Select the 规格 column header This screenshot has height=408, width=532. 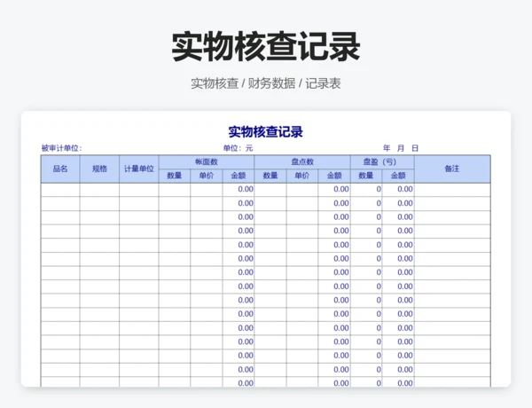coord(99,169)
